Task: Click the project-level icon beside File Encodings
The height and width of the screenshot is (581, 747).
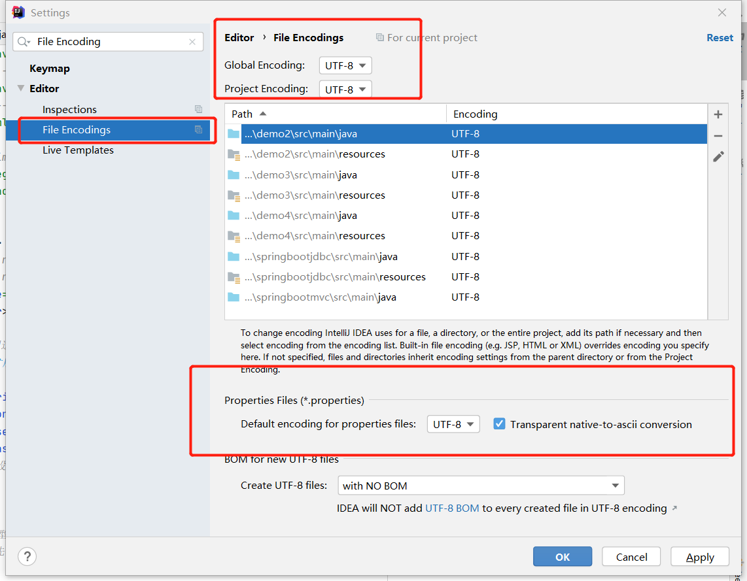Action: 199,130
